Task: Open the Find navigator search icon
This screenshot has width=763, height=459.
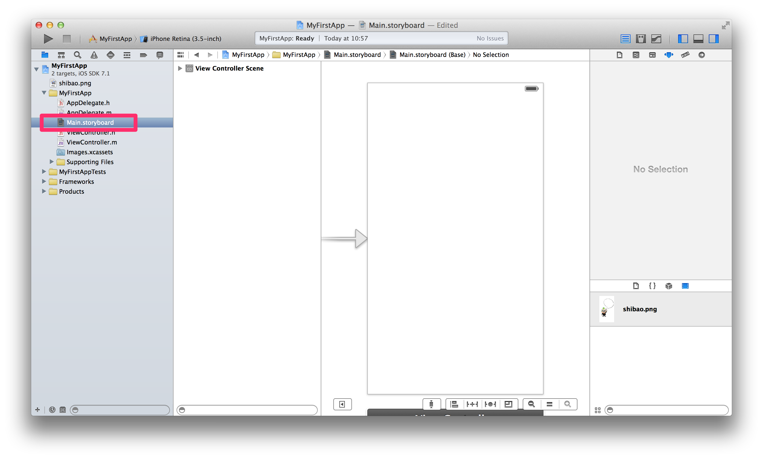Action: click(x=77, y=55)
